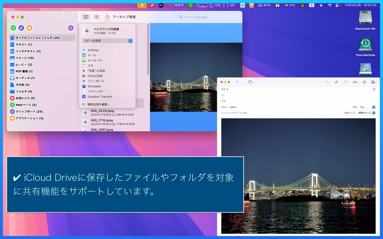Switch to grid view icon
This screenshot has height=239, width=383.
pos(97,17)
